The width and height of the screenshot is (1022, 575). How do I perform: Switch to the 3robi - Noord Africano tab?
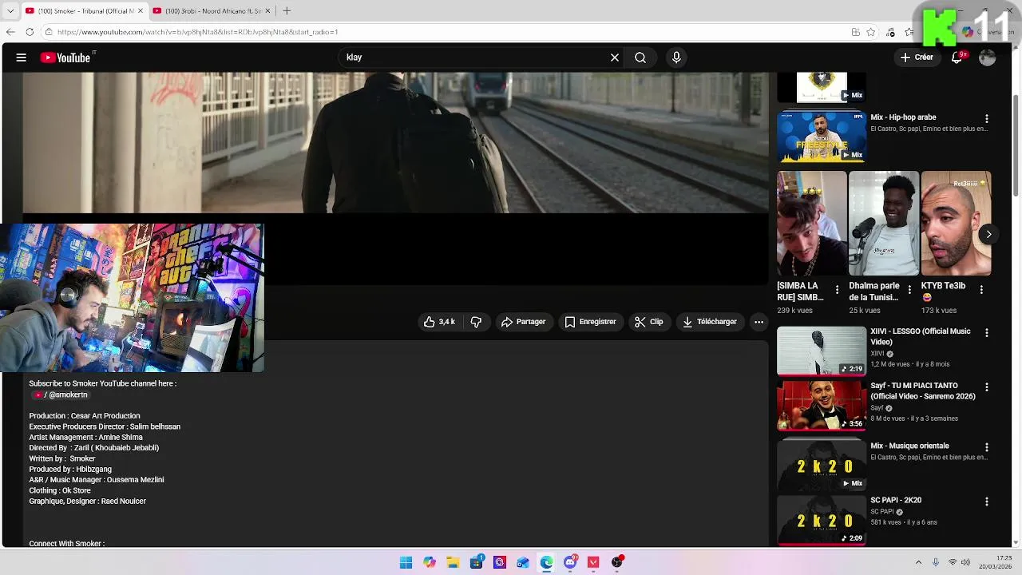click(212, 11)
